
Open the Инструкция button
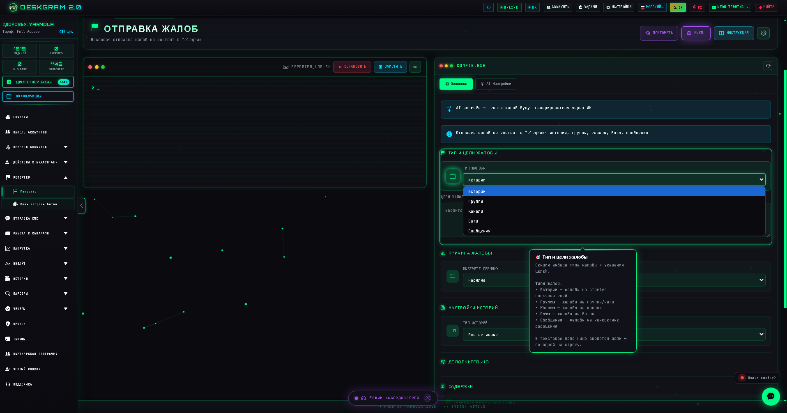[x=734, y=33]
